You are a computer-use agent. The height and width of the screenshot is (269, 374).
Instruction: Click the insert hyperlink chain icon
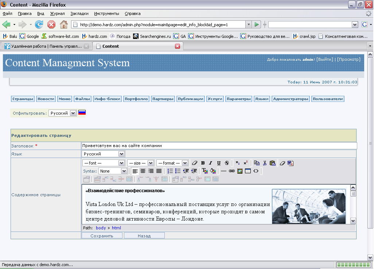[232, 171]
